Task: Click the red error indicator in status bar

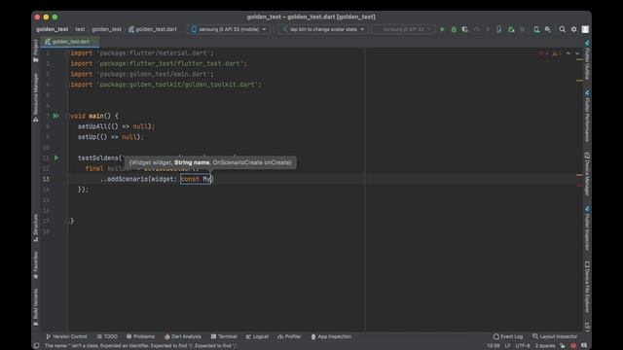Action: coord(573,346)
